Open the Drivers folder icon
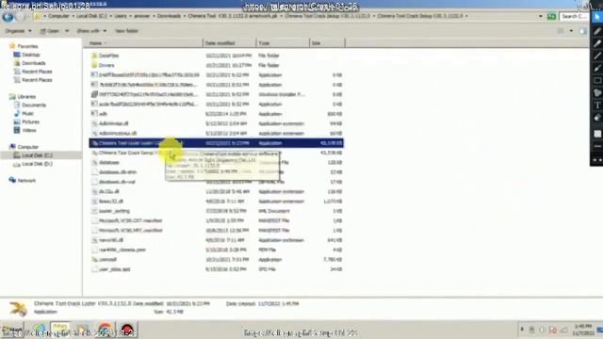This screenshot has height=339, width=603. pos(94,65)
